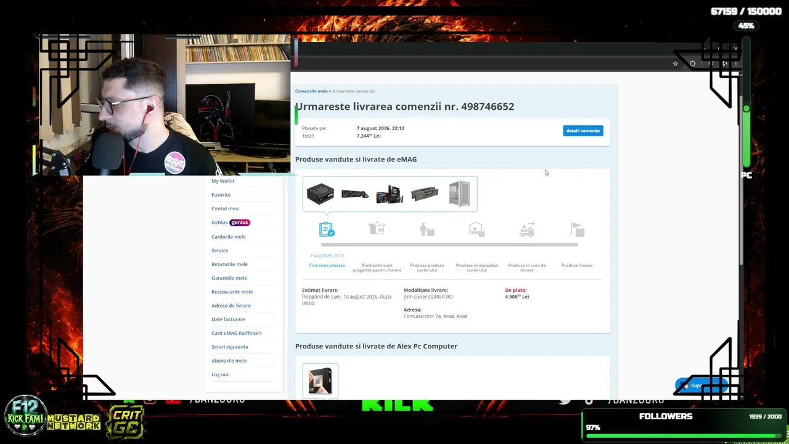Click the courier warehouse step icon
Screen dimensions: 789x444
(x=476, y=229)
